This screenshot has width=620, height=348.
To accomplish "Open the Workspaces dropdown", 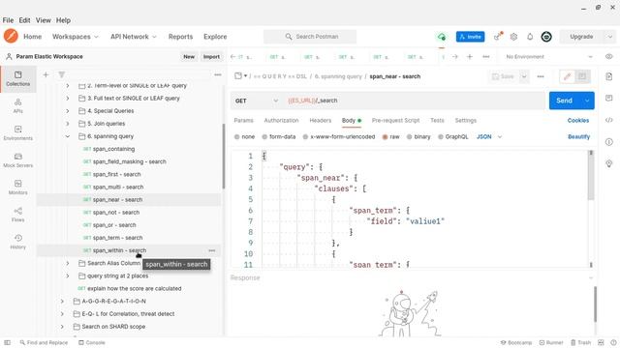I will coord(76,37).
